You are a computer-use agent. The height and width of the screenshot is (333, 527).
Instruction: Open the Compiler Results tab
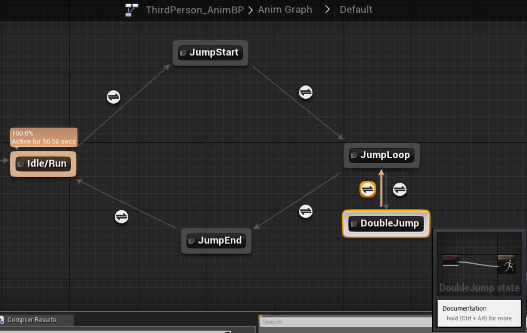[x=32, y=320]
